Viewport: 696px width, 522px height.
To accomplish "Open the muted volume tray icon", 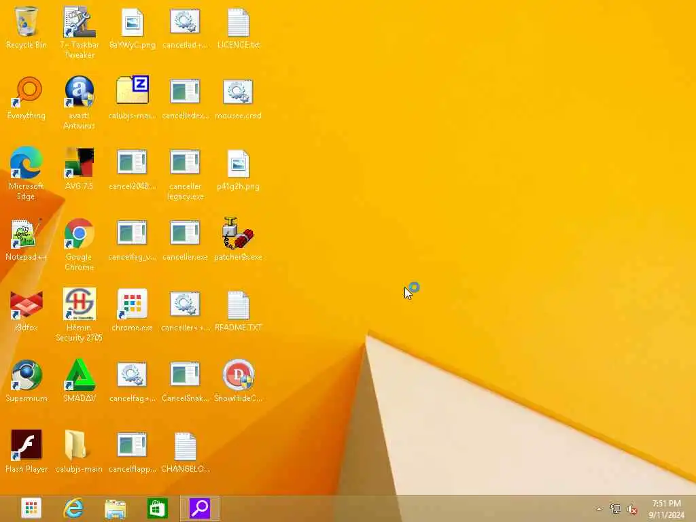I will click(631, 509).
